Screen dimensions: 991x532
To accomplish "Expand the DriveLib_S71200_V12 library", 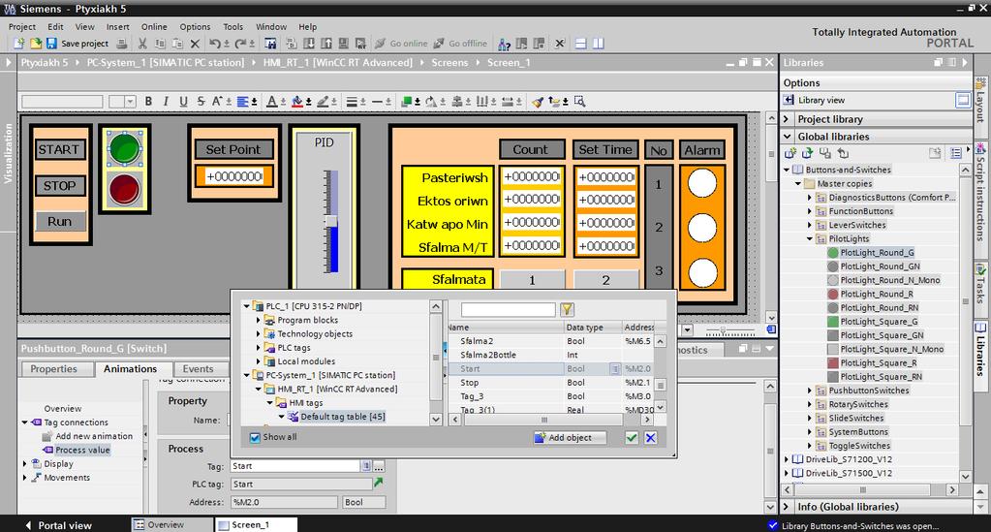I will [787, 459].
